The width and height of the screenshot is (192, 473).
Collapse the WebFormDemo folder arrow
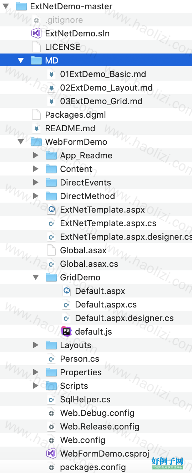(21, 142)
